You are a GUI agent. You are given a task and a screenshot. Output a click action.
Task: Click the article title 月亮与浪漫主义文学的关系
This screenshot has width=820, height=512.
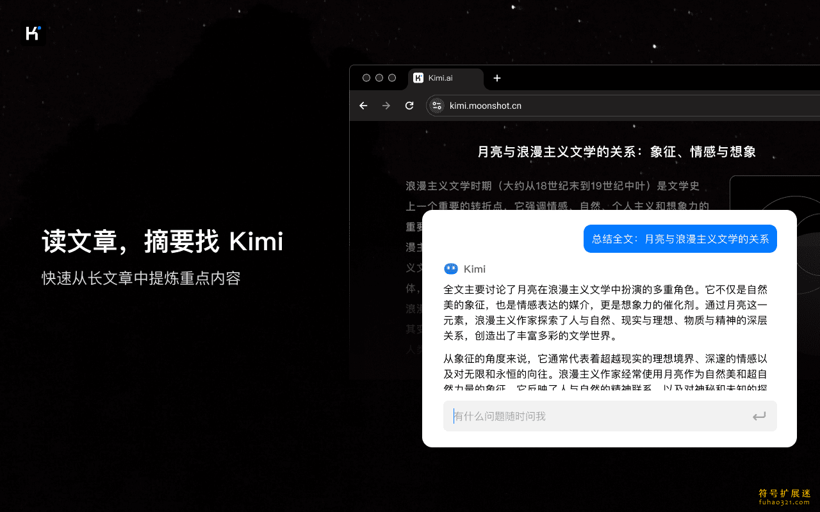tap(617, 152)
